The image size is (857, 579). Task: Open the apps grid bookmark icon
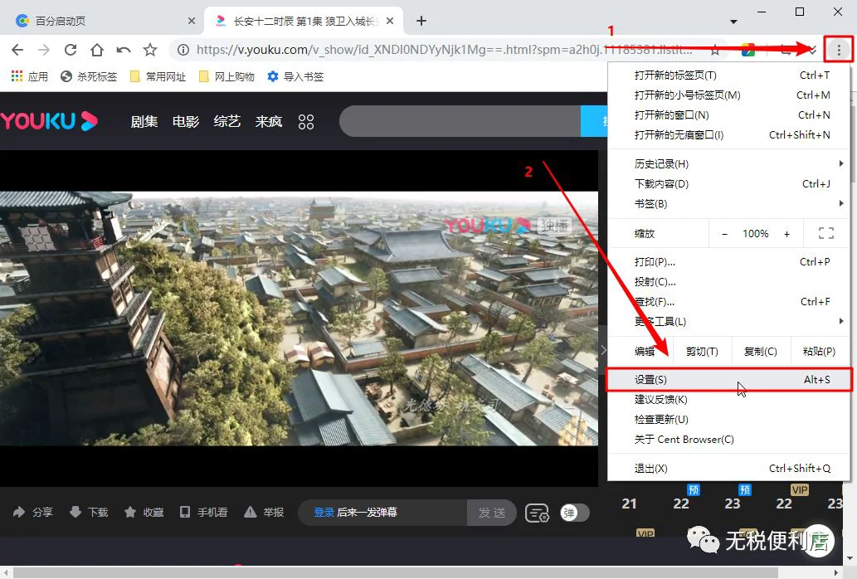coord(17,76)
